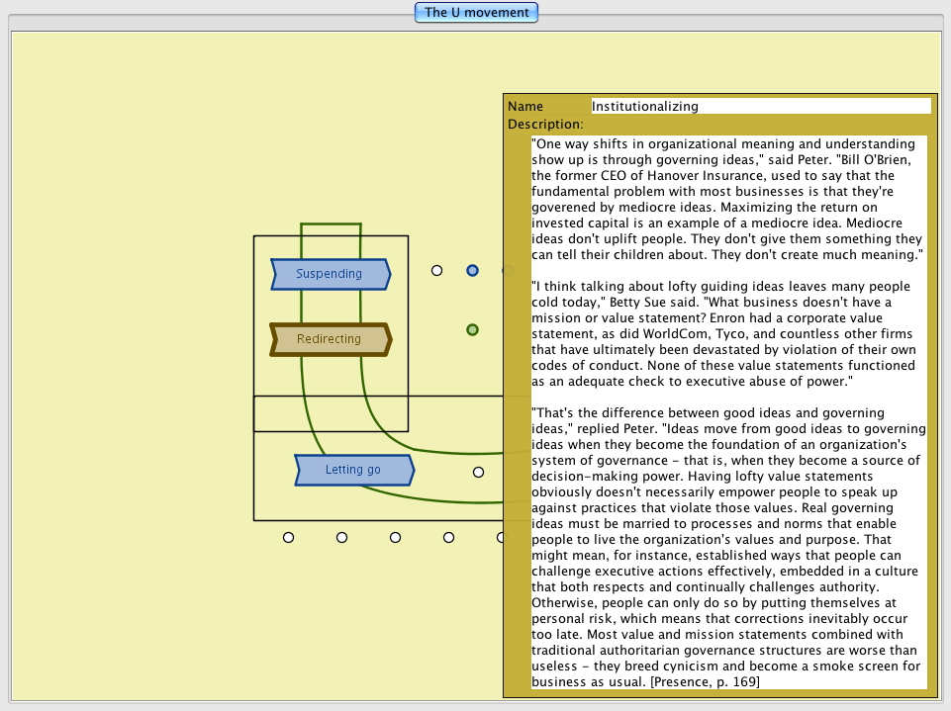Click the faded circle at the panel's left edge

click(507, 270)
